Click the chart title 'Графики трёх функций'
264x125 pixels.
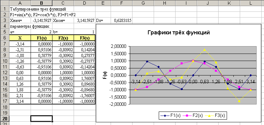(x=179, y=32)
